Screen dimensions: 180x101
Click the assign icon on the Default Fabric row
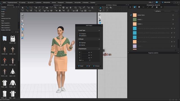(x=173, y=15)
